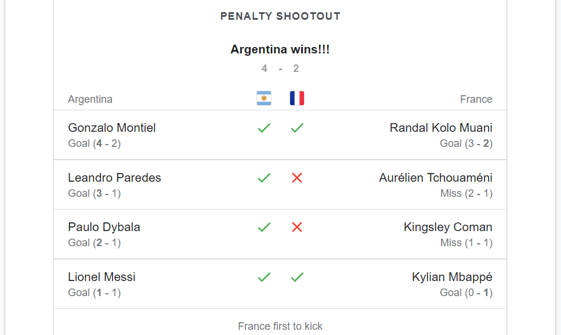Click the Argentina team label

tap(90, 99)
